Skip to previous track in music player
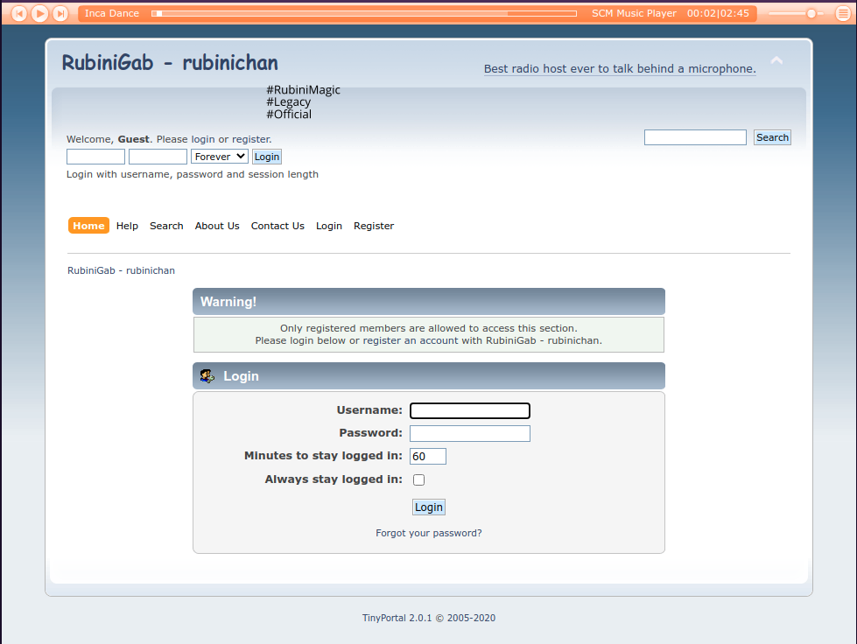The height and width of the screenshot is (644, 857). [x=19, y=13]
